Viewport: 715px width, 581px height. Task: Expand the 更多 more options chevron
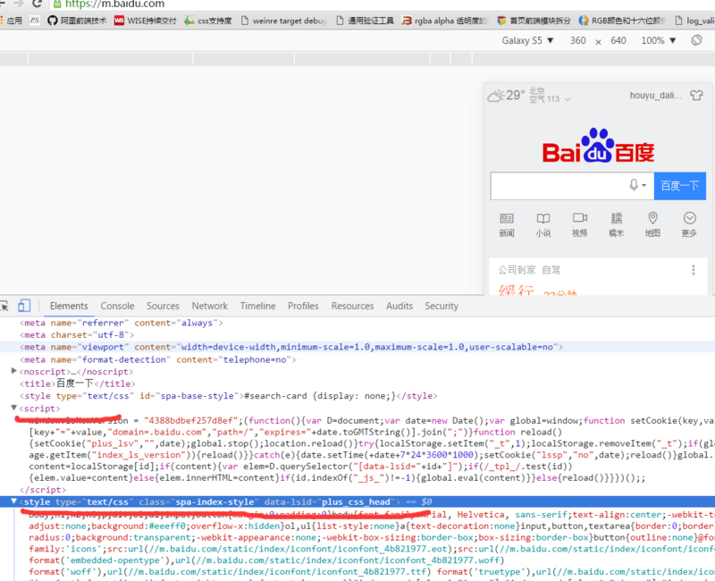pos(689,218)
